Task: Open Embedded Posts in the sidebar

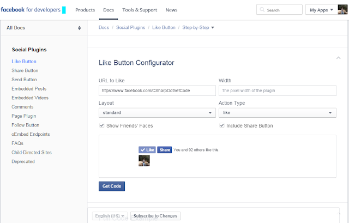Action: tap(29, 89)
